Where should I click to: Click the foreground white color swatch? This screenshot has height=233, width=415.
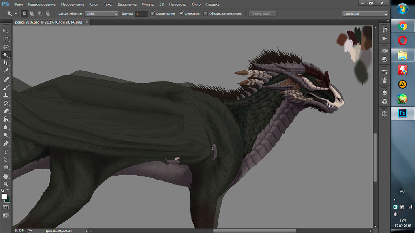click(4, 197)
